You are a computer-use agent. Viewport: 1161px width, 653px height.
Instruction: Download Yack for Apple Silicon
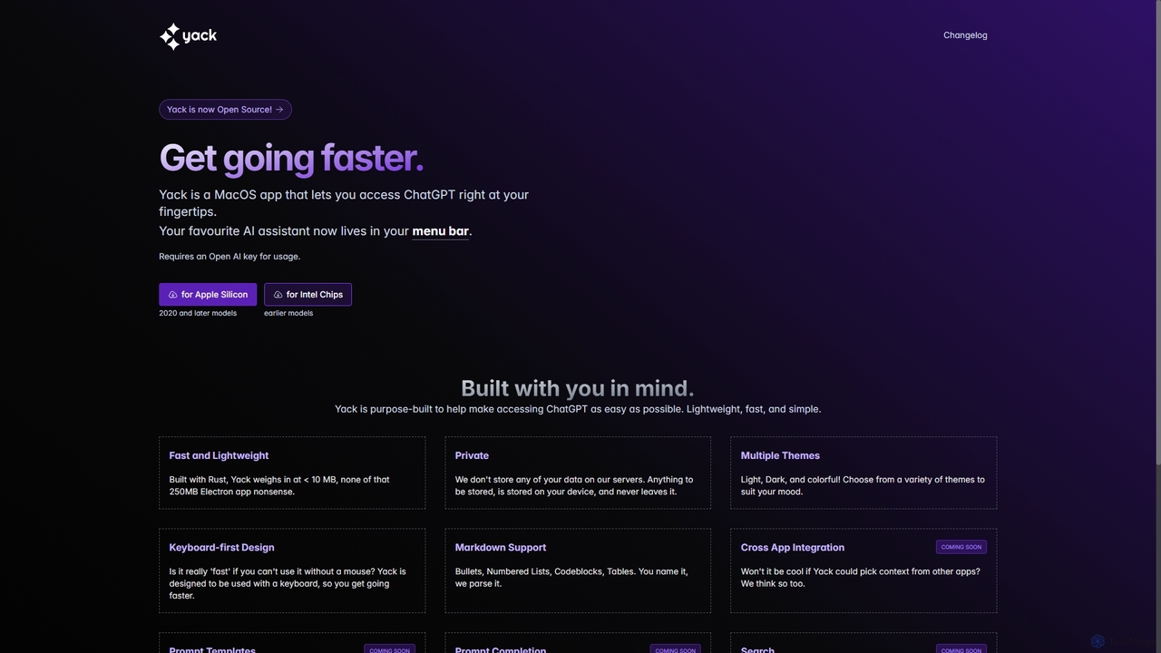pyautogui.click(x=208, y=295)
